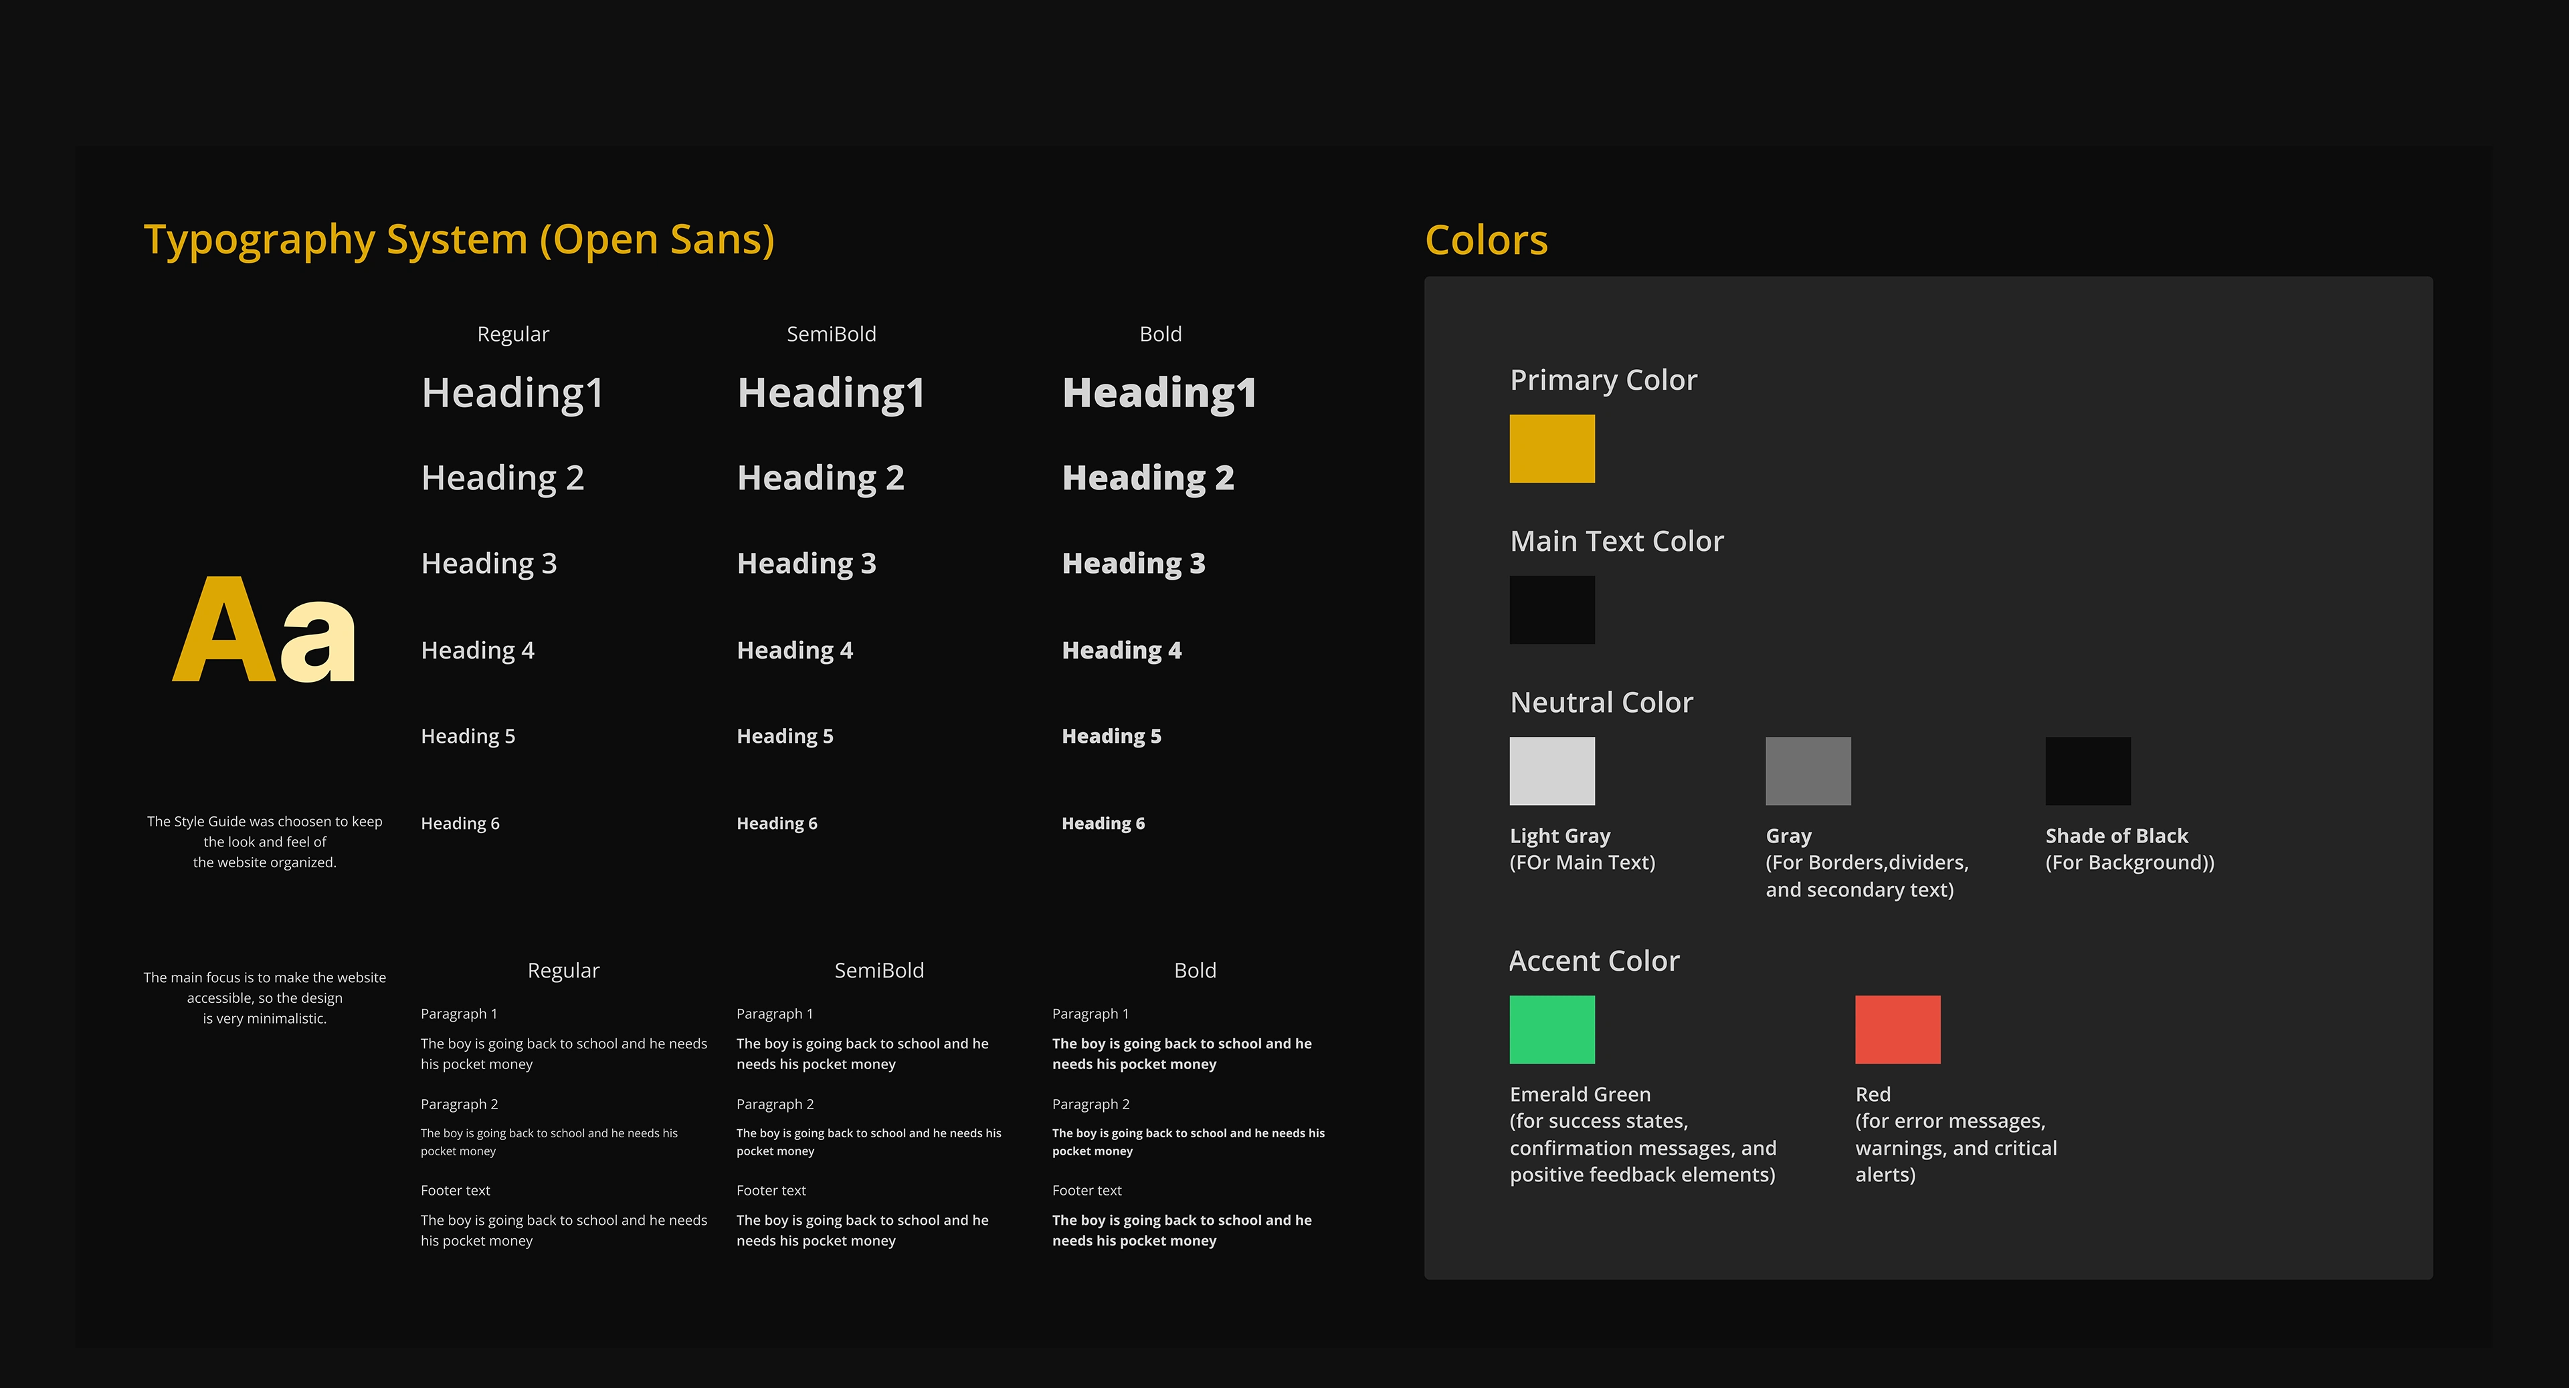Select the SemiBold column label above headings
The height and width of the screenshot is (1388, 2569).
pos(831,334)
